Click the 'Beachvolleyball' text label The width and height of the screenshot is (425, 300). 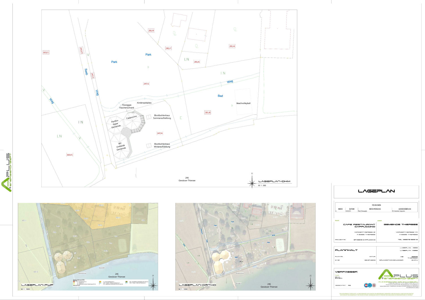(243, 103)
